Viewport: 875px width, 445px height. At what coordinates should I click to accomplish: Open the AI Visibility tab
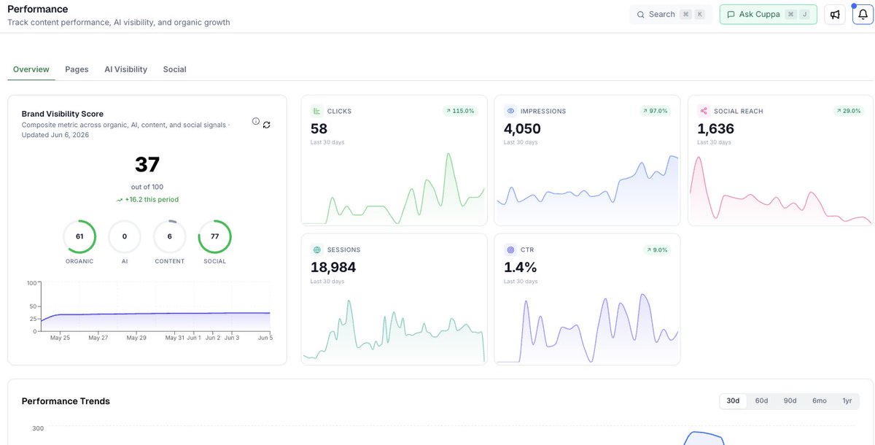(126, 69)
